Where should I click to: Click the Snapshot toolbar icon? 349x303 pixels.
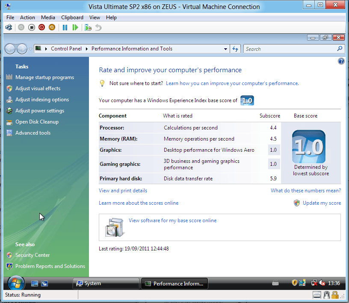tap(88, 27)
